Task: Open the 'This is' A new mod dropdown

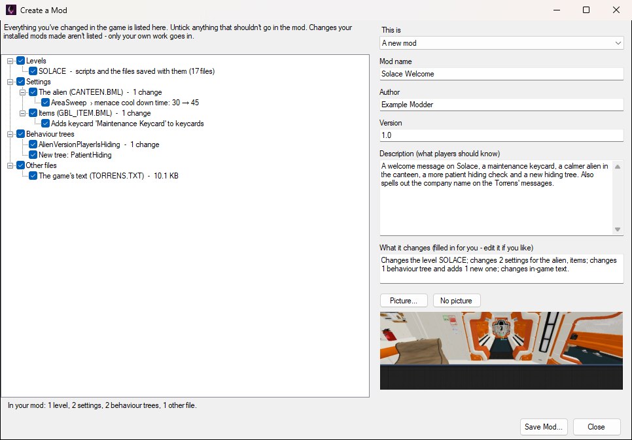Action: (x=501, y=43)
